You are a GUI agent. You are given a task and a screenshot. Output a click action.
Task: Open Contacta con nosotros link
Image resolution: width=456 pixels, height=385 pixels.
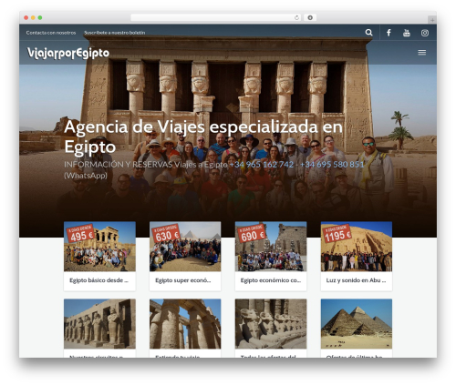coord(51,33)
